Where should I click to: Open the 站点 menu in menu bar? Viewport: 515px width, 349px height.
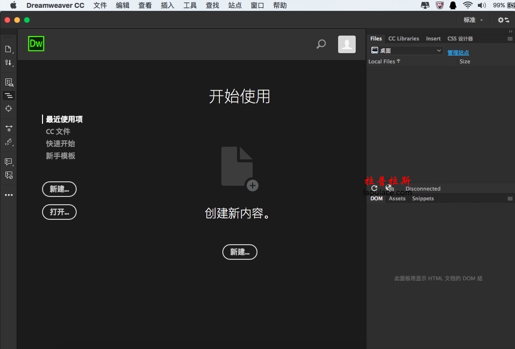235,5
